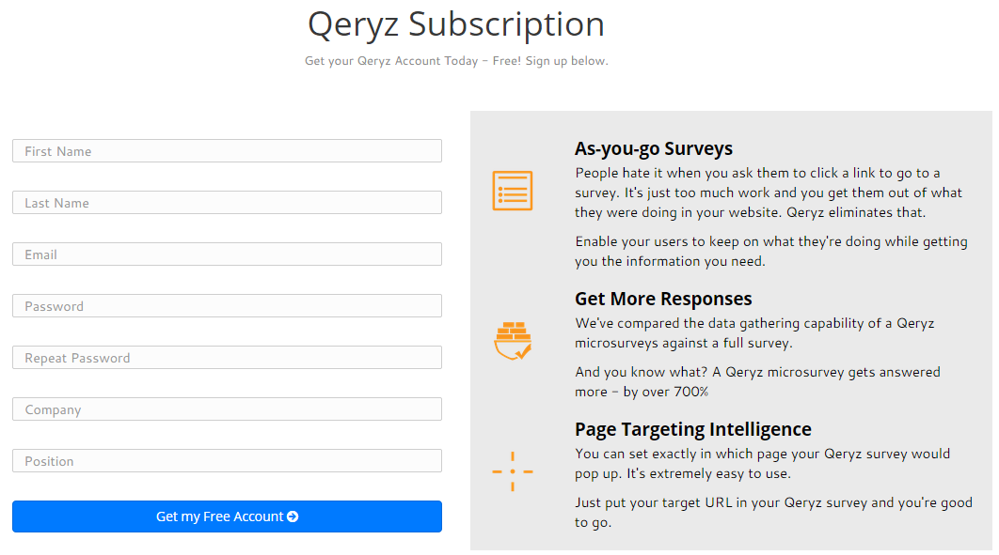999x555 pixels.
Task: Click the Get More Responses heading
Action: pyautogui.click(x=662, y=298)
